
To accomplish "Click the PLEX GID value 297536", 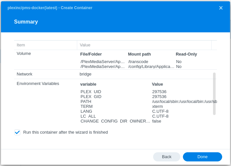I will pos(159,97).
